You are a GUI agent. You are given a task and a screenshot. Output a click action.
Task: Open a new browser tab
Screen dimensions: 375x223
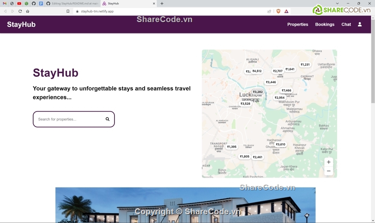(162, 4)
